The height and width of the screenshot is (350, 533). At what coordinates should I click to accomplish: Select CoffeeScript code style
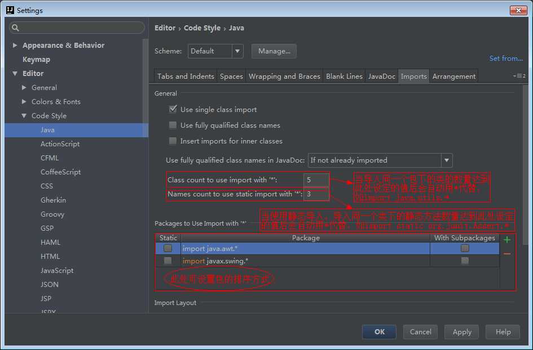pos(60,172)
